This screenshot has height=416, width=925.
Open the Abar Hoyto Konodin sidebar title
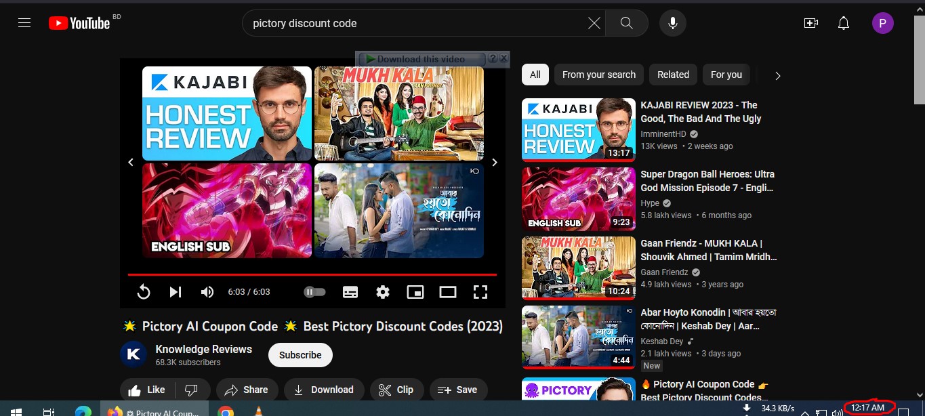(708, 319)
